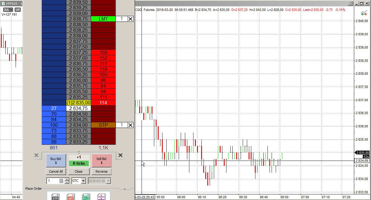Click price 2 836,75 in ladder
The height and width of the screenshot is (200, 371).
[x=78, y=64]
